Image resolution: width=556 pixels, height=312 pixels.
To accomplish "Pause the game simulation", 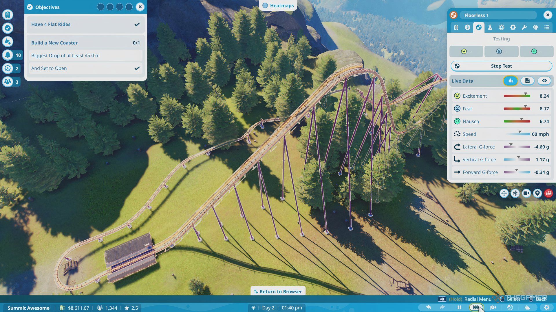I will point(459,308).
